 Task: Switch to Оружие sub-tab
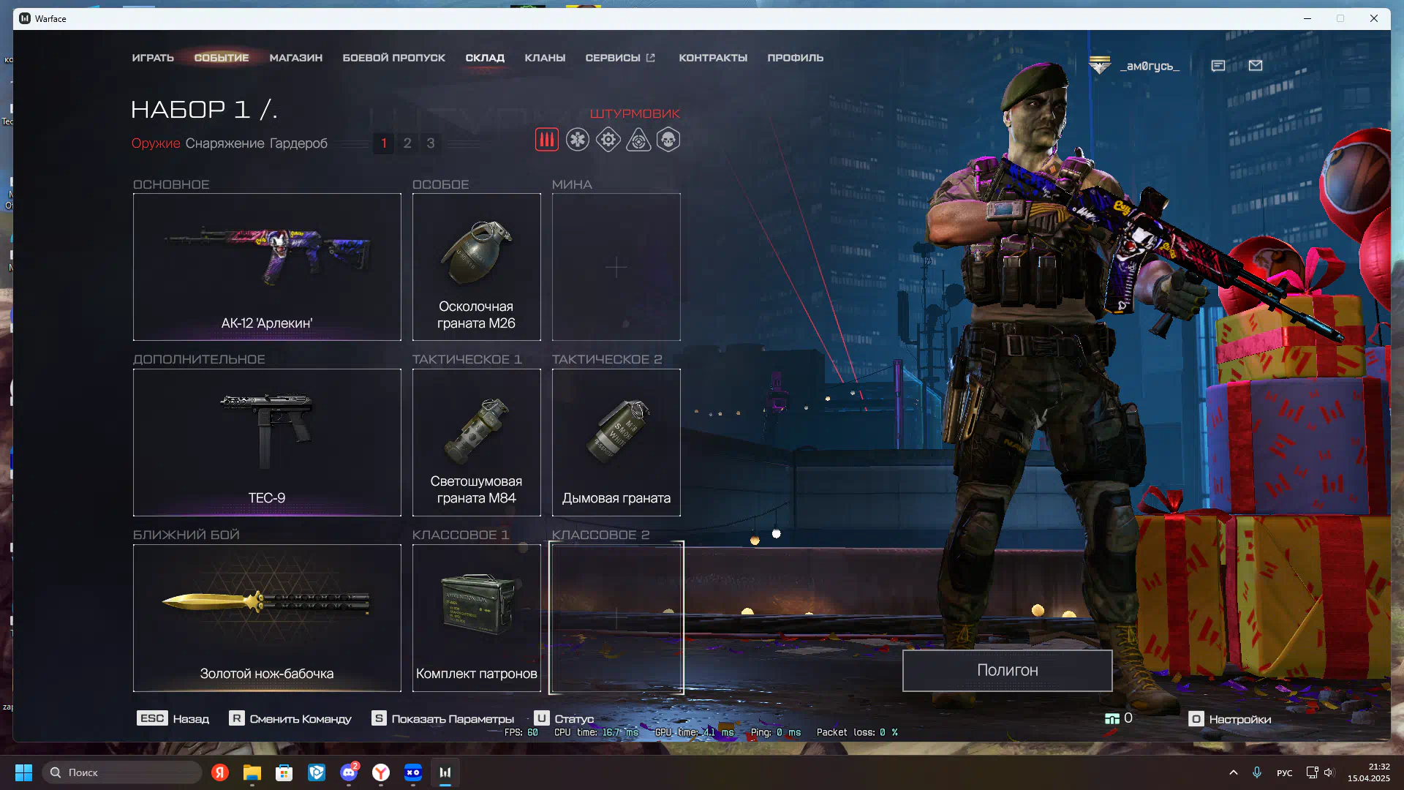156,143
